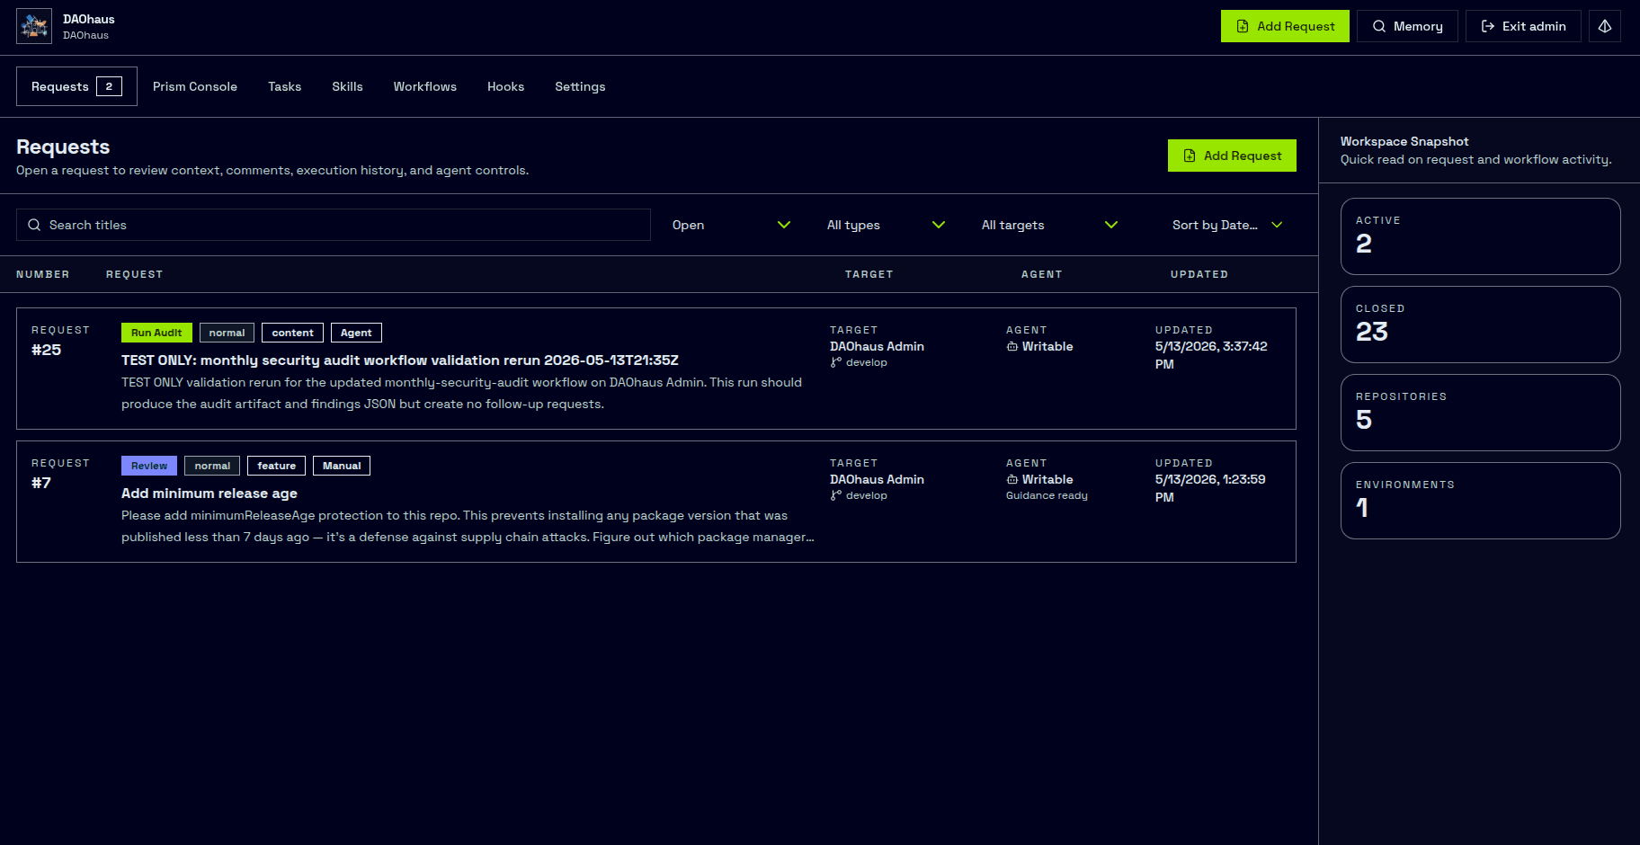This screenshot has width=1640, height=845.
Task: Click the content tag on request #25
Action: point(293,333)
